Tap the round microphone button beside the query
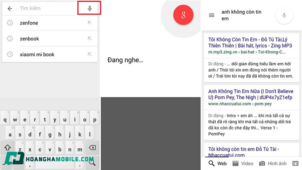This screenshot has height=170, width=302. pos(284,15)
